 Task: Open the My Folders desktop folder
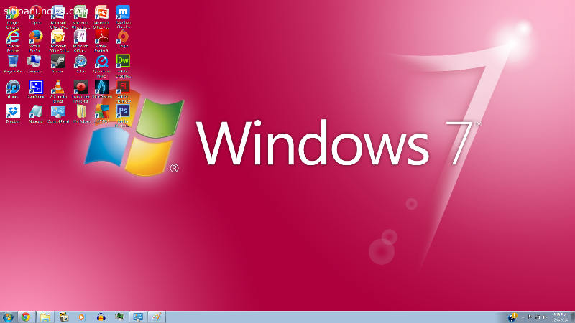pos(81,114)
